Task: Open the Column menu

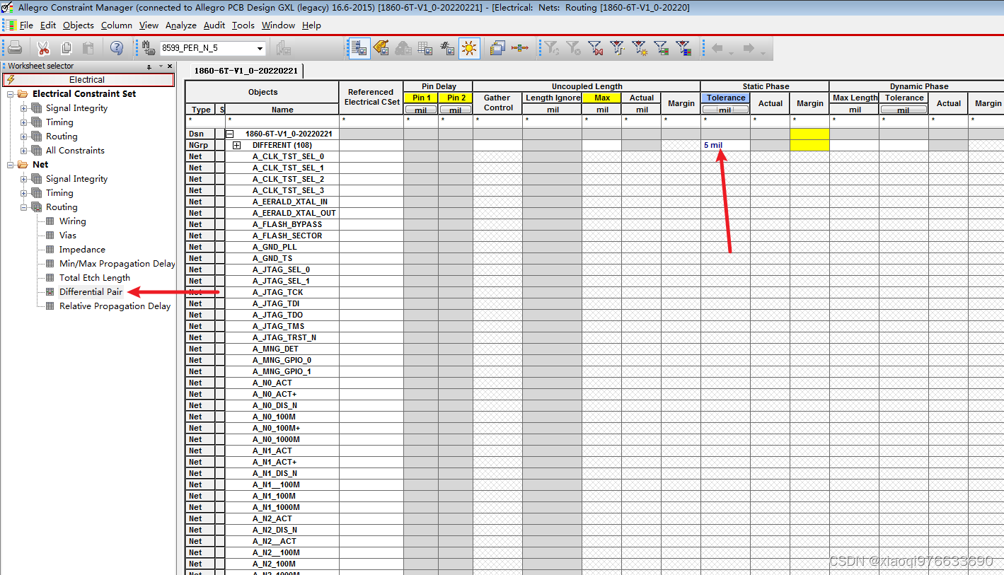Action: (117, 25)
